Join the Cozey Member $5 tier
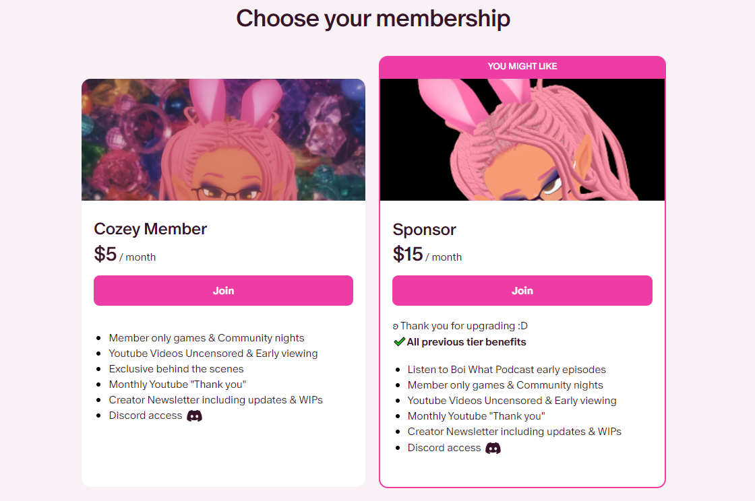This screenshot has height=501, width=755. 223,290
